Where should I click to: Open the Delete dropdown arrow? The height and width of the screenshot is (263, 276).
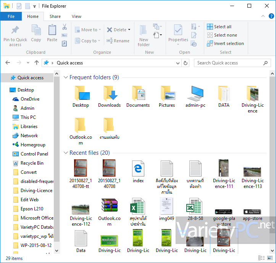point(129,30)
